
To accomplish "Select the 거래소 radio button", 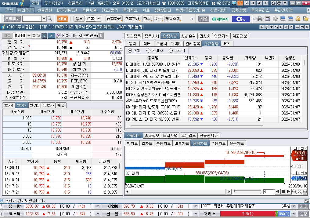I will [x=148, y=51].
